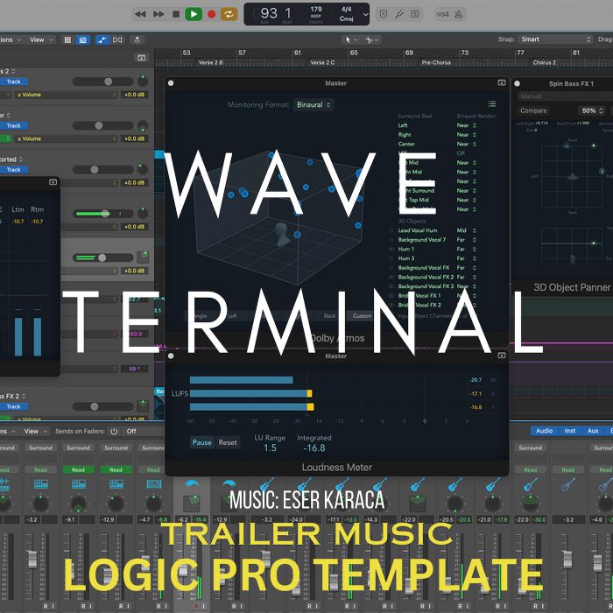Viewport: 613px width, 613px height.
Task: Toggle the metronome icon in control bar
Action: point(459,15)
